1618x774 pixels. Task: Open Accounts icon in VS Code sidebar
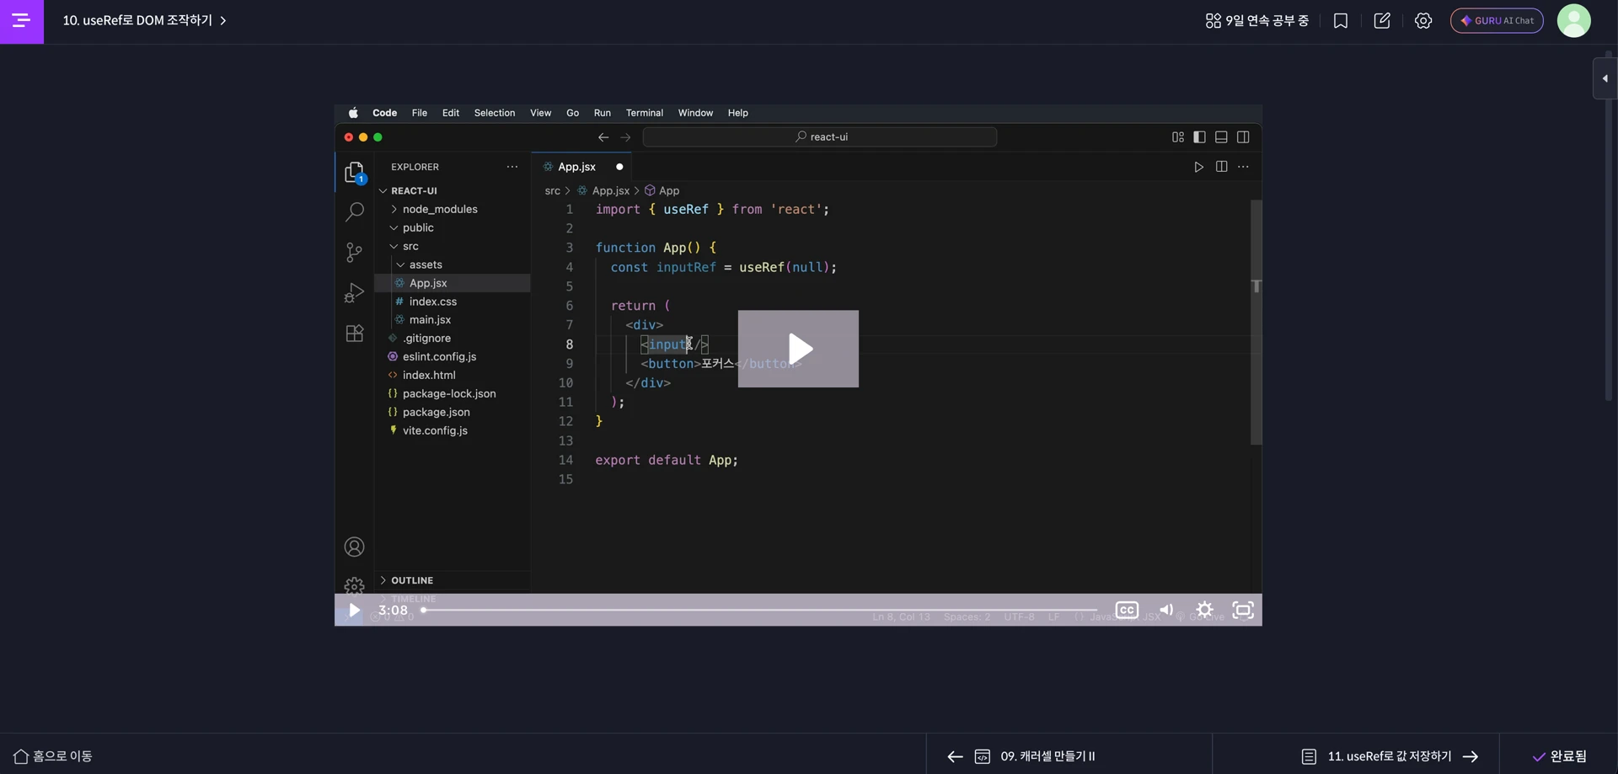tap(355, 547)
